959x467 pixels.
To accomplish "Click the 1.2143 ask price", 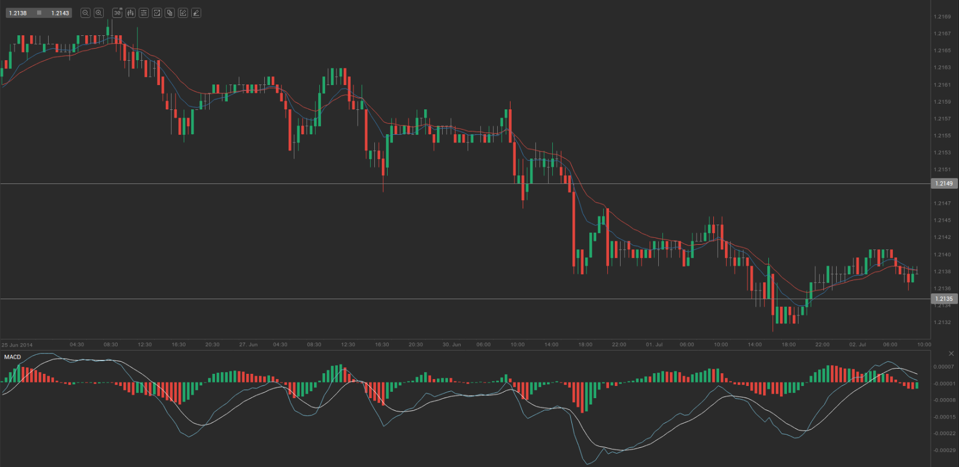I will tap(60, 13).
